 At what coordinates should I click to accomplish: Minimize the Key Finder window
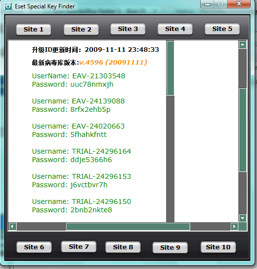[207, 4]
